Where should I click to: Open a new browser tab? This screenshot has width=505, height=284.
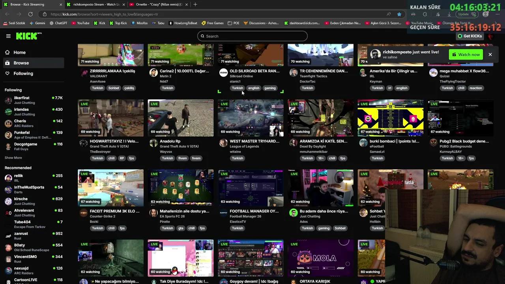click(x=195, y=4)
